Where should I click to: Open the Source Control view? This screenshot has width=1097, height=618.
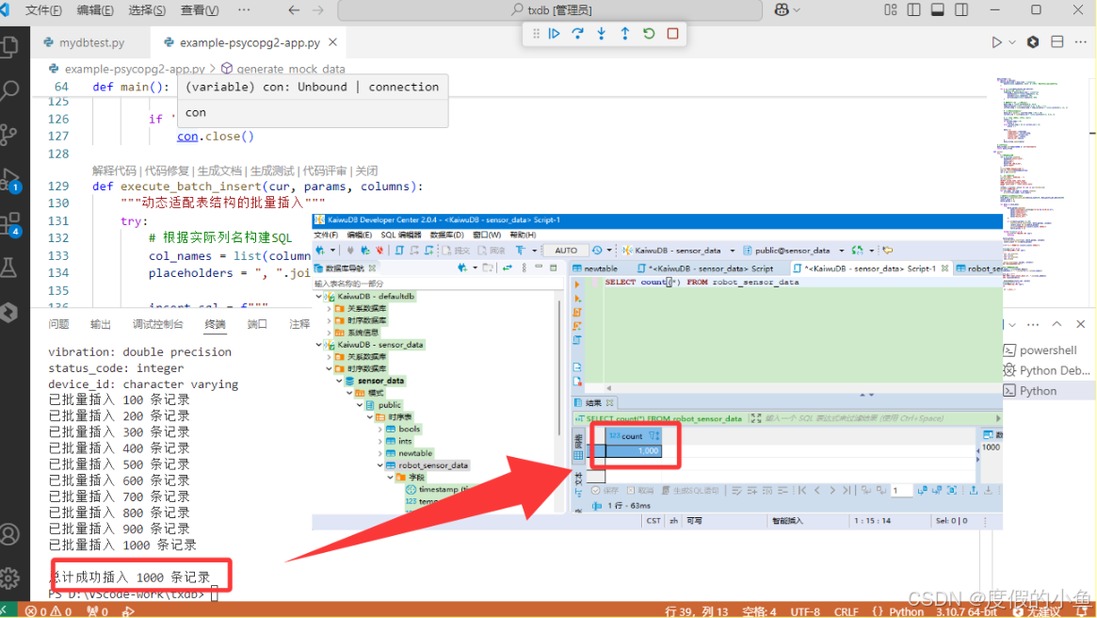point(10,134)
